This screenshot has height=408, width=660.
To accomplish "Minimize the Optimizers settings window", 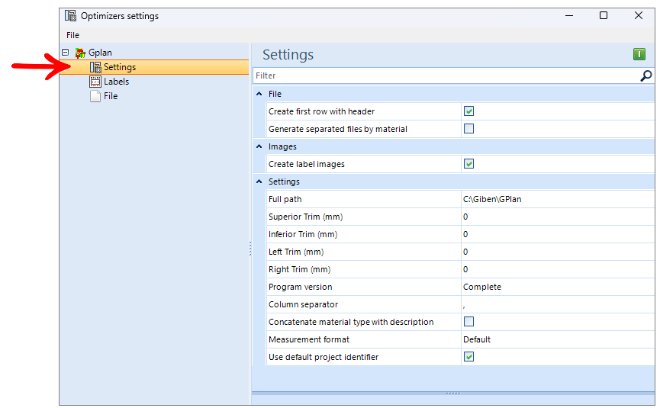I will click(x=569, y=15).
